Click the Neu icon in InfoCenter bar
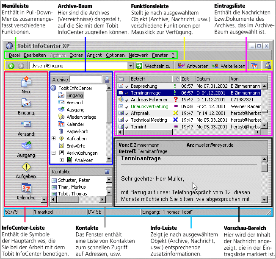This screenshot has height=259, width=276. coord(26,82)
